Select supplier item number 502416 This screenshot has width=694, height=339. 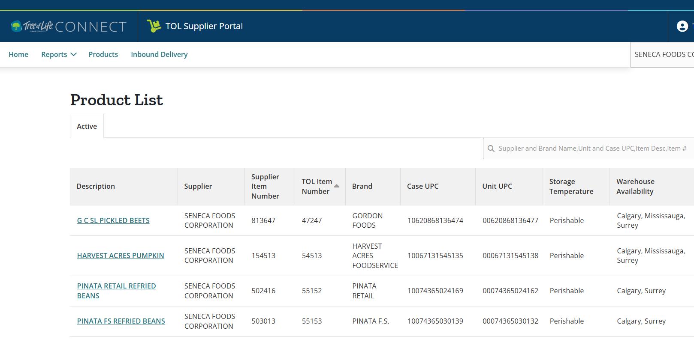pos(263,291)
